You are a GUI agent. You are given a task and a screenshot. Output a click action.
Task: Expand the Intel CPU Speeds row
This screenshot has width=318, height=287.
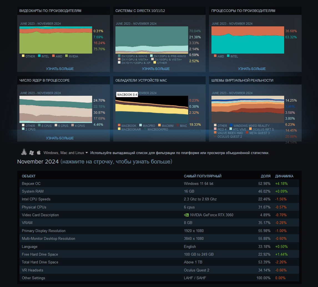[159, 199]
